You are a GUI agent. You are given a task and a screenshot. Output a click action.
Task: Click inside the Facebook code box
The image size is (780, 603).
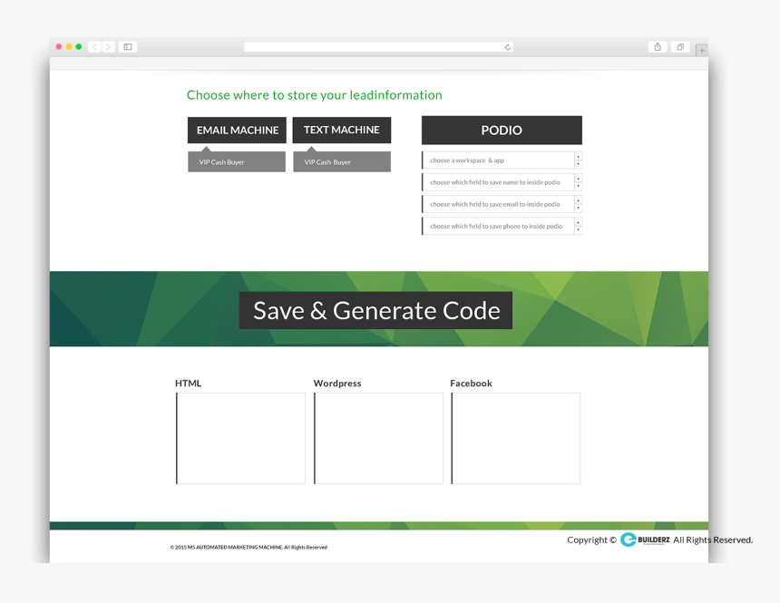[x=516, y=438]
